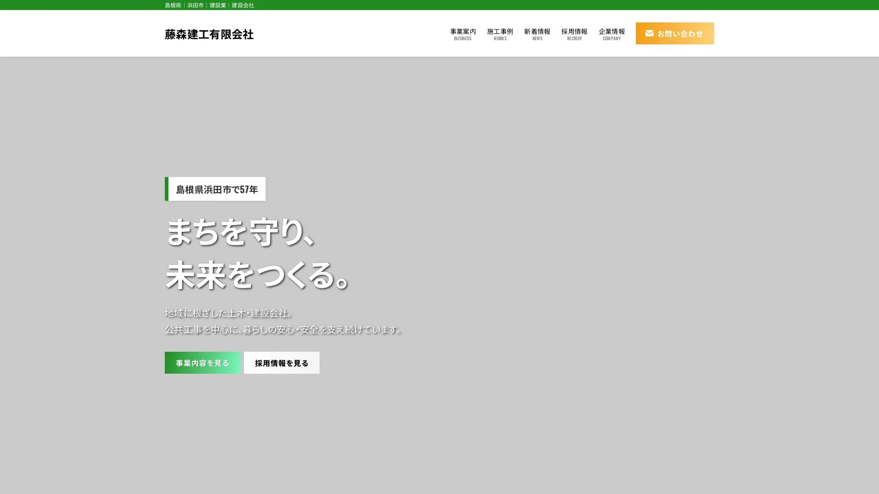The image size is (879, 494).
Task: Click the 島根県 text in the top bar
Action: pos(173,5)
